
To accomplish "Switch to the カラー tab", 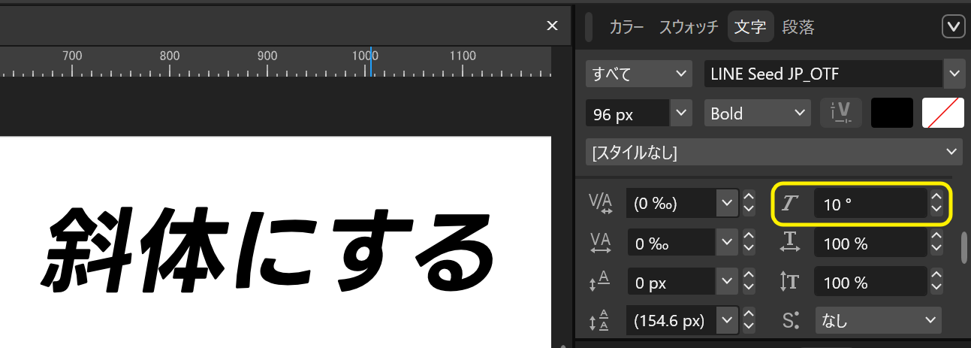I will tap(626, 28).
